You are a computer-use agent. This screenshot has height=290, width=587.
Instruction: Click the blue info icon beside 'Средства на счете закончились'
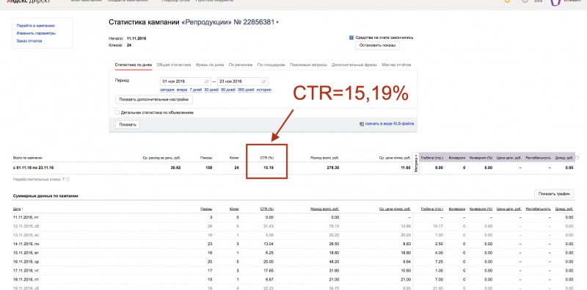tap(351, 37)
